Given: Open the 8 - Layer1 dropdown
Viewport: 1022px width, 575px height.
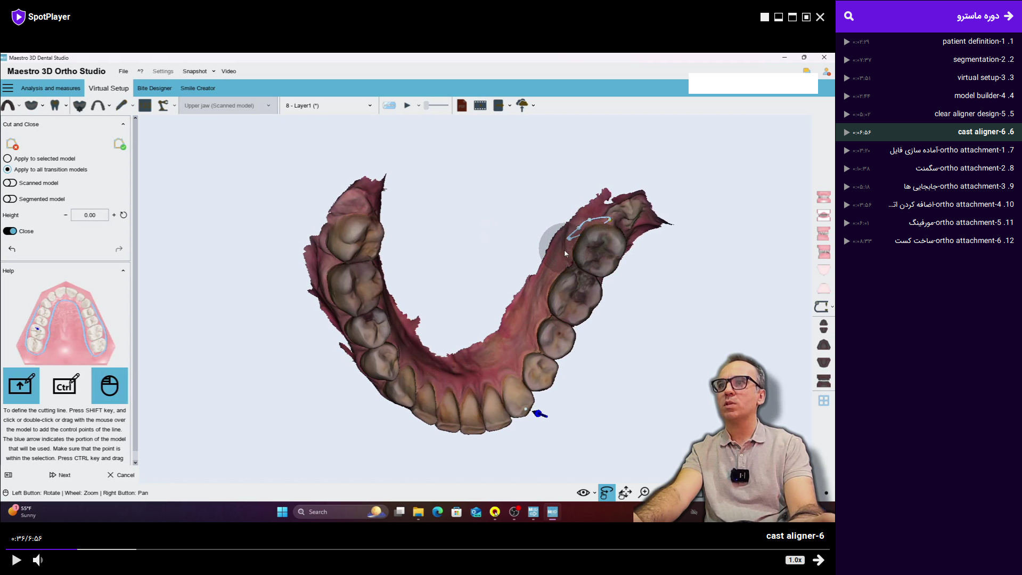Looking at the screenshot, I should pyautogui.click(x=329, y=106).
